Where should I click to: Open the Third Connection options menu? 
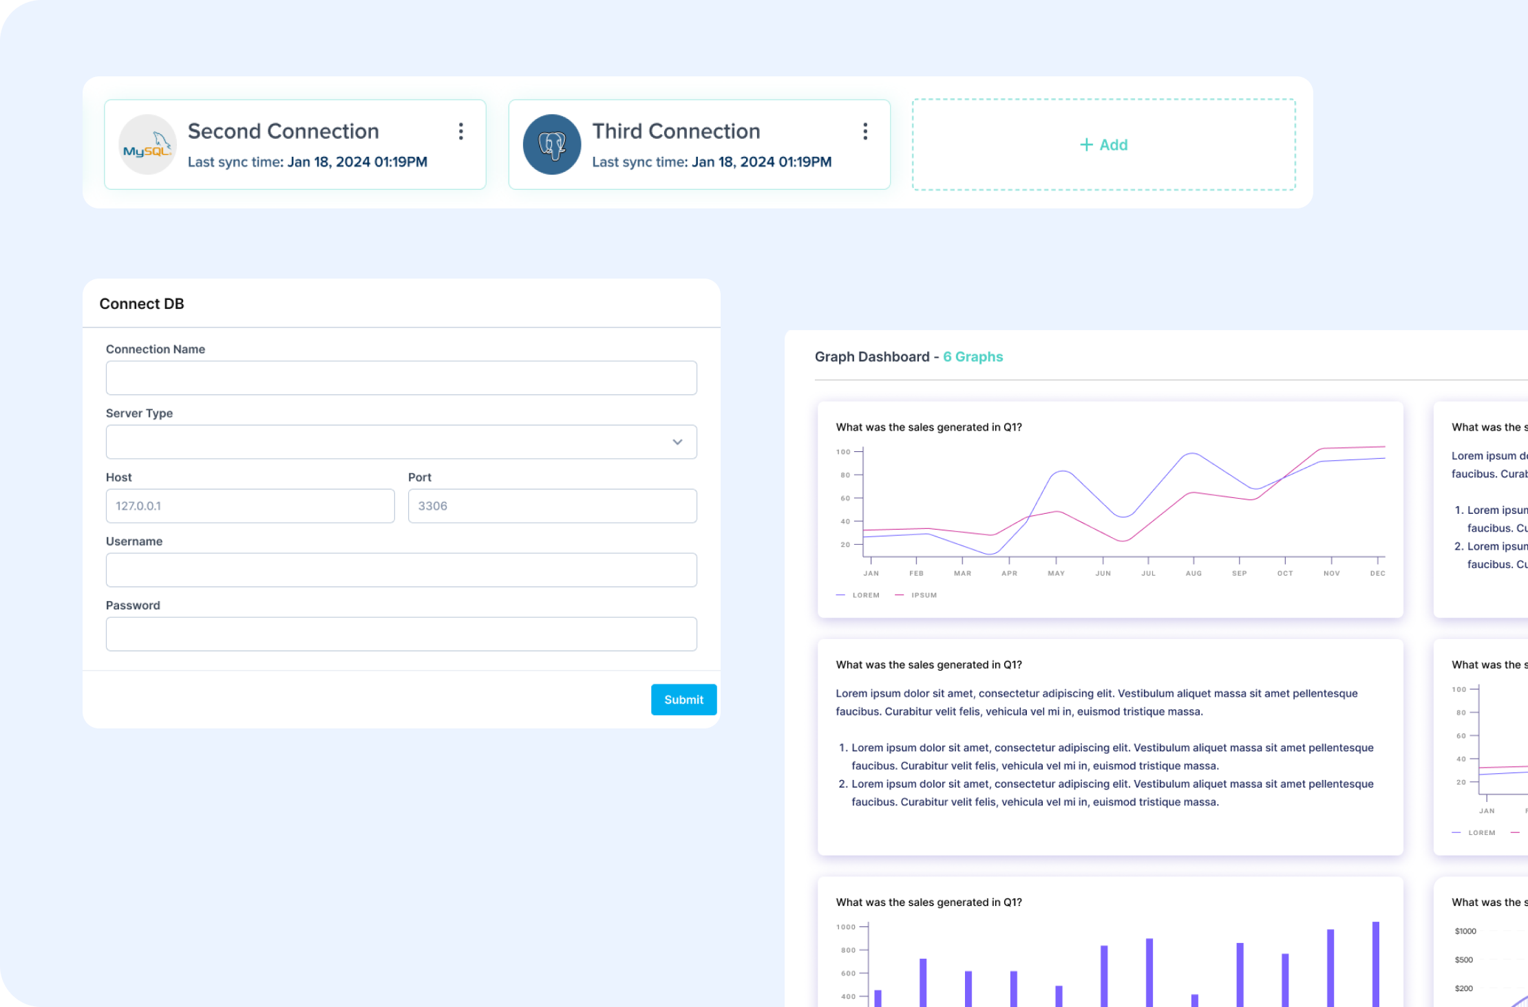[865, 131]
